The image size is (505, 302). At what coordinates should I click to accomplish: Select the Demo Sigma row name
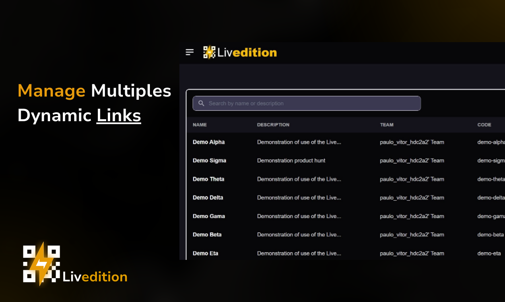(x=210, y=161)
